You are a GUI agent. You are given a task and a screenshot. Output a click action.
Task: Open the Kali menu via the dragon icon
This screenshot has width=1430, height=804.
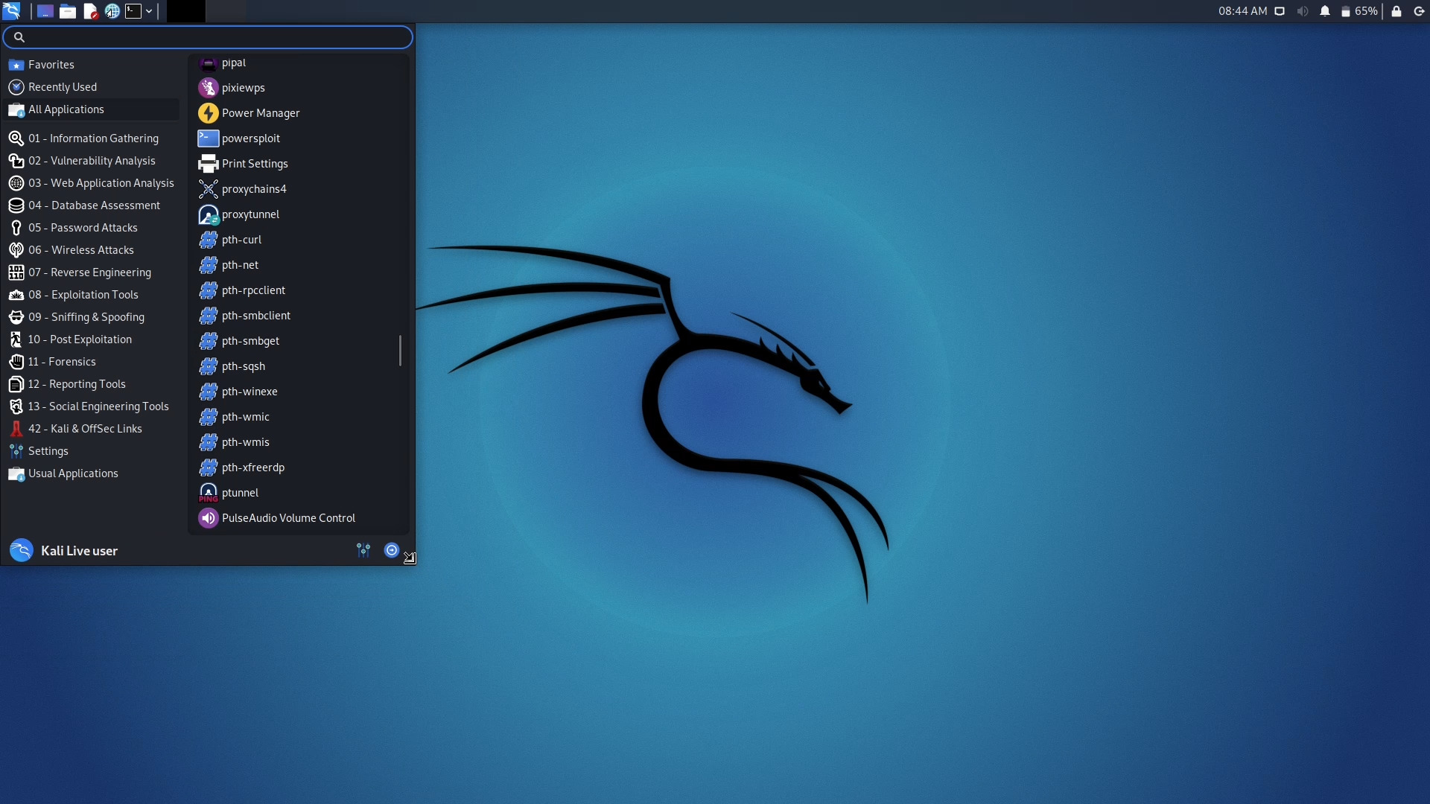point(13,11)
